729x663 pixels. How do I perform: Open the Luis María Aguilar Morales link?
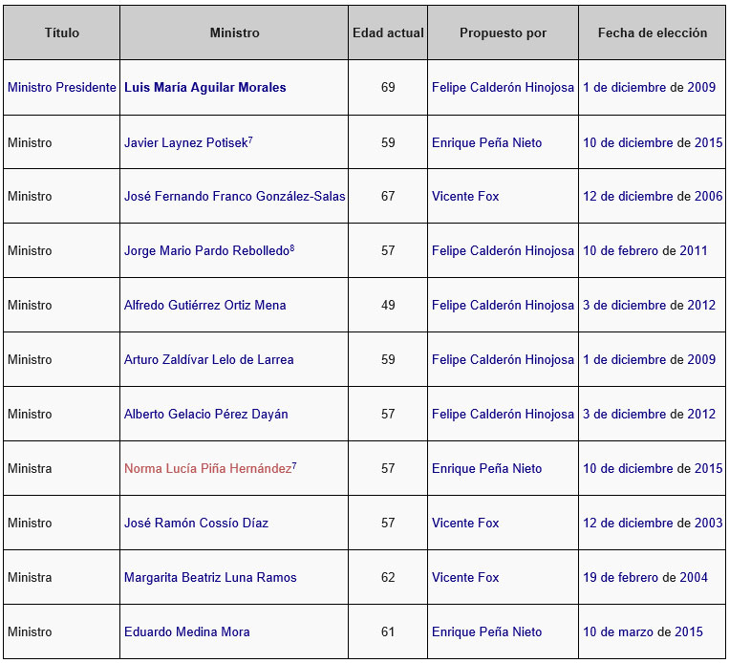[x=204, y=88]
